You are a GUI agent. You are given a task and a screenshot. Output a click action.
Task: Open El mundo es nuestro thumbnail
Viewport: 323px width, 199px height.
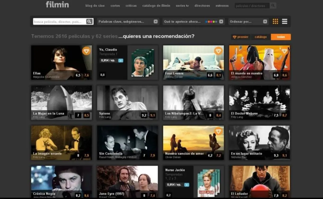[x=259, y=63]
